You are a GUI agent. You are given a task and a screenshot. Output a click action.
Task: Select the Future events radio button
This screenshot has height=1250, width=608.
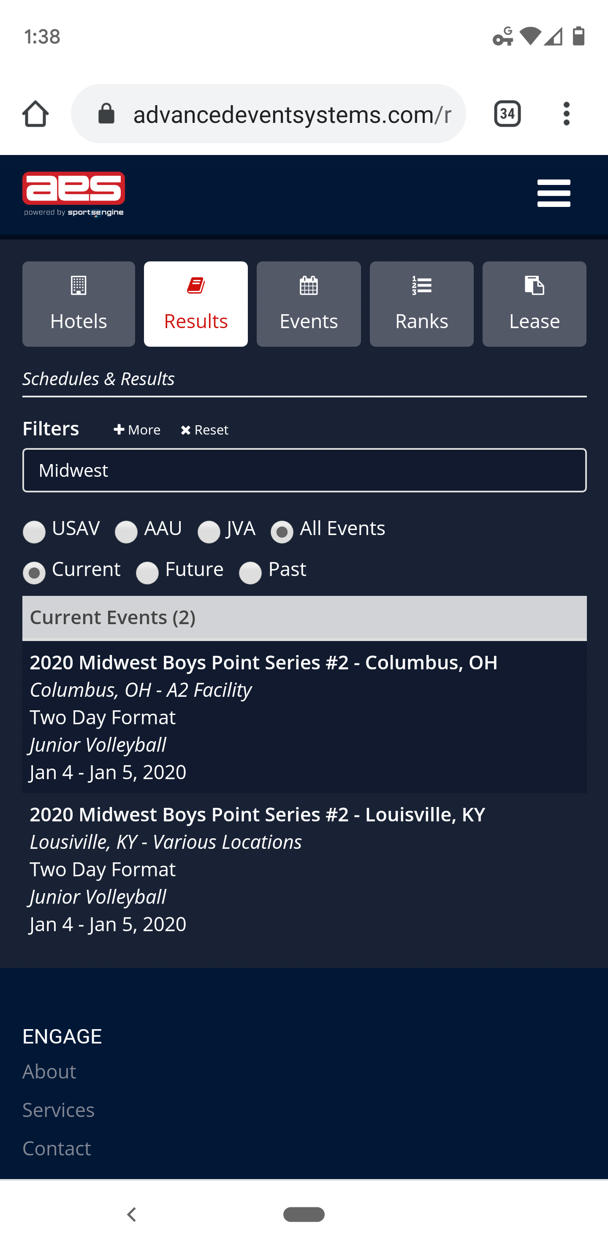coord(147,573)
